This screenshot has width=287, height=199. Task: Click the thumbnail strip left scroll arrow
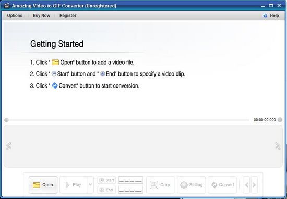click(x=8, y=146)
